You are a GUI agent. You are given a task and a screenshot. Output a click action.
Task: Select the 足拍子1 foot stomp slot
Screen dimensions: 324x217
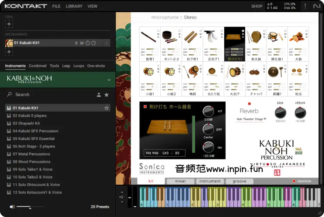pyautogui.click(x=213, y=44)
